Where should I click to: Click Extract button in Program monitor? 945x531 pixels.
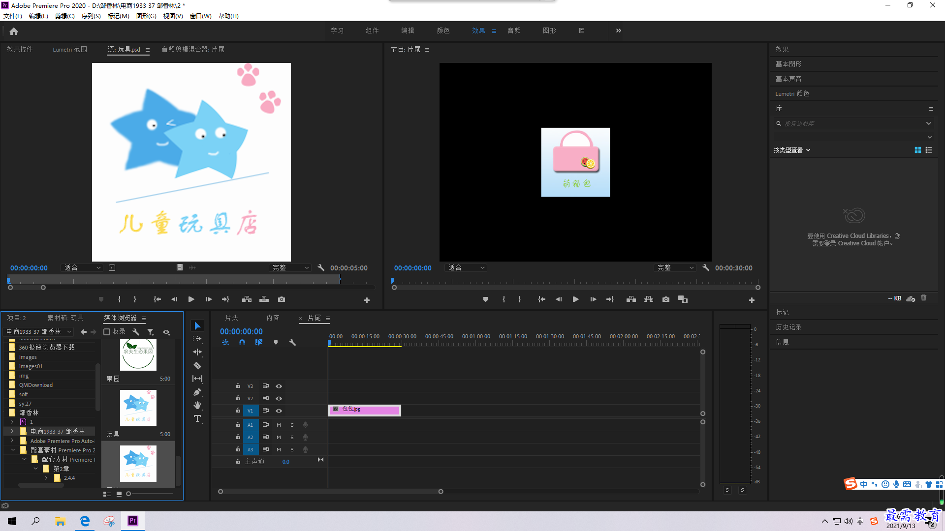click(649, 299)
